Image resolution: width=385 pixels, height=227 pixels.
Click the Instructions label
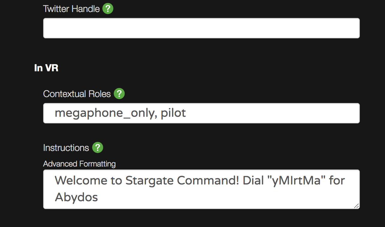(x=66, y=148)
